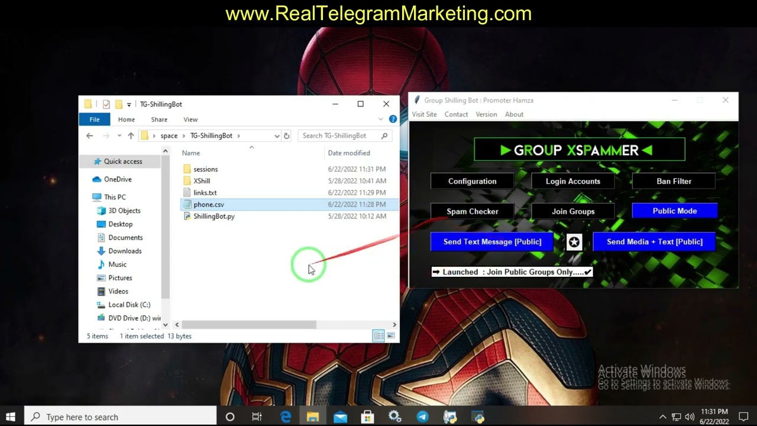Image resolution: width=757 pixels, height=426 pixels.
Task: Open Windows Start menu
Action: click(11, 417)
